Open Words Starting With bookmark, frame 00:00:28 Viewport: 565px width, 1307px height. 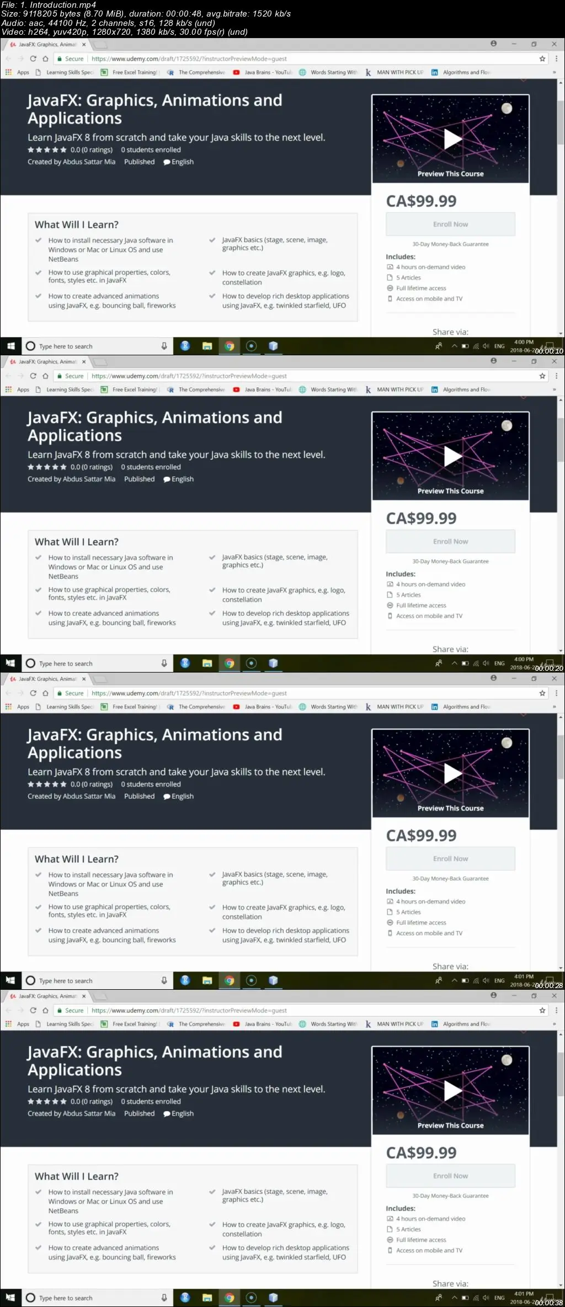(328, 707)
